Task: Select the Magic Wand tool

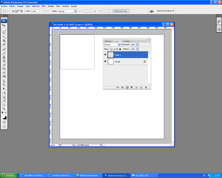Action: point(4,37)
